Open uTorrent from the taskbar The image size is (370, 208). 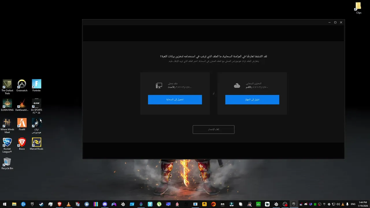[159, 204]
